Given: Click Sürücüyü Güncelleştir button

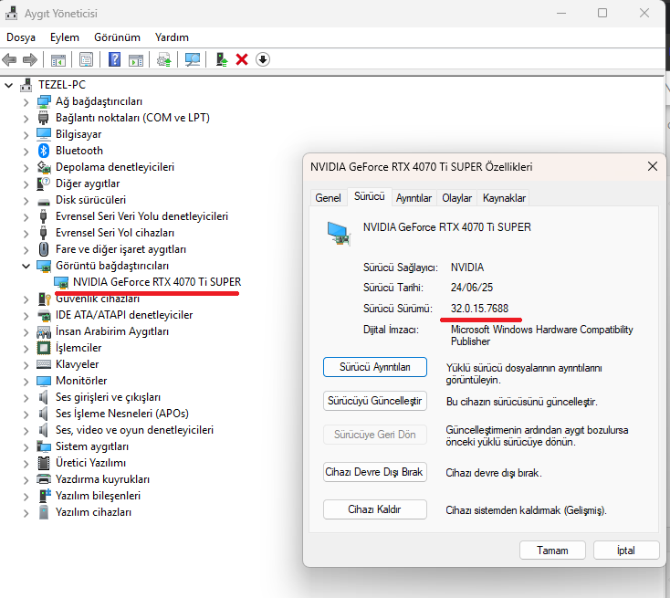Looking at the screenshot, I should (x=375, y=401).
